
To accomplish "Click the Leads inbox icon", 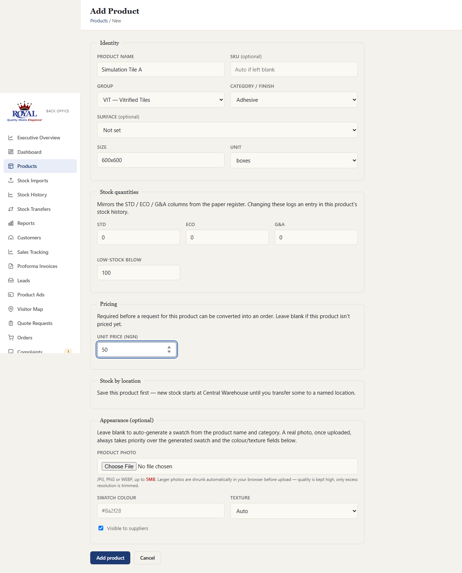I will click(11, 281).
